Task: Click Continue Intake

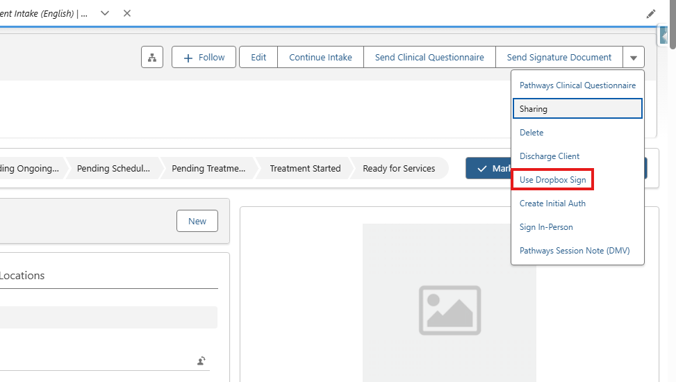Action: click(320, 58)
